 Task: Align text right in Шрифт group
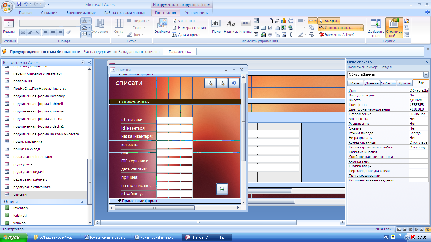coord(60,32)
